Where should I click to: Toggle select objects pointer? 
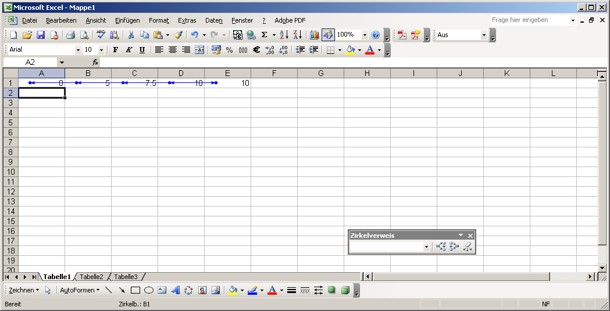tap(48, 290)
